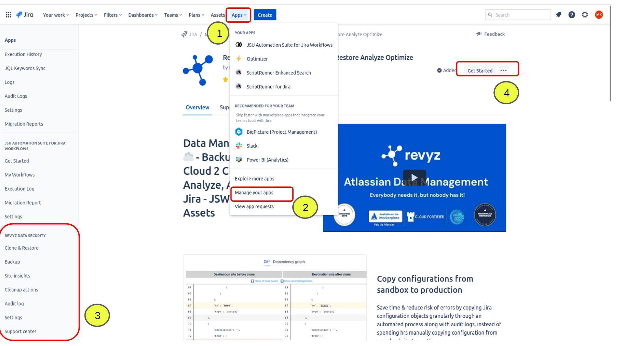Select Optimizer from Your Apps

[x=257, y=59]
